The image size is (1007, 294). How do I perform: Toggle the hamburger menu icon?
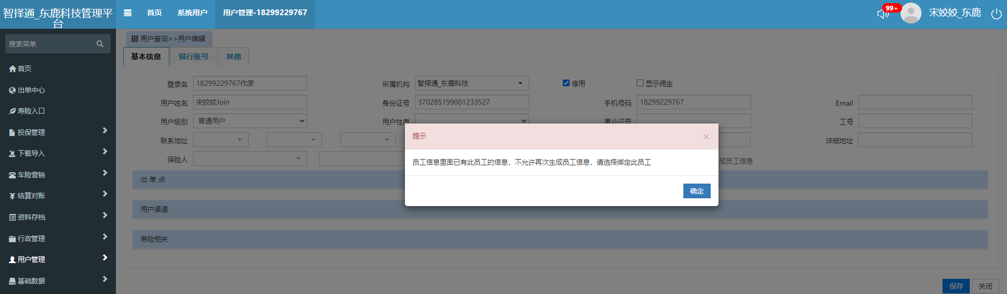click(x=127, y=13)
